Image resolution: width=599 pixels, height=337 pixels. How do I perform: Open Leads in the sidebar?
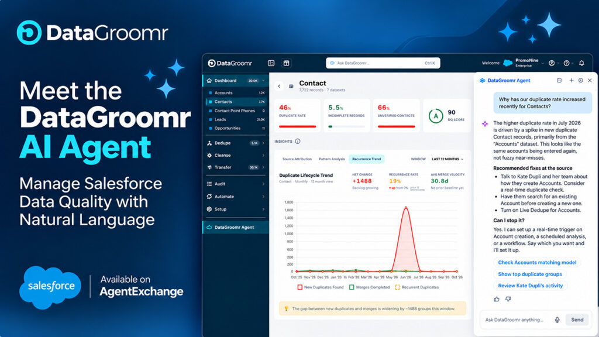(x=236, y=119)
